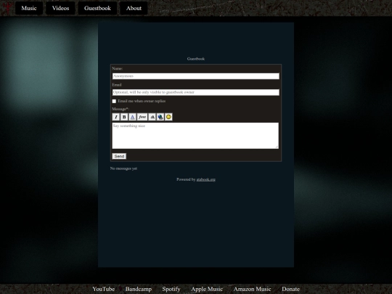The width and height of the screenshot is (392, 294).
Task: Send the guestbook message
Action: pyautogui.click(x=119, y=156)
